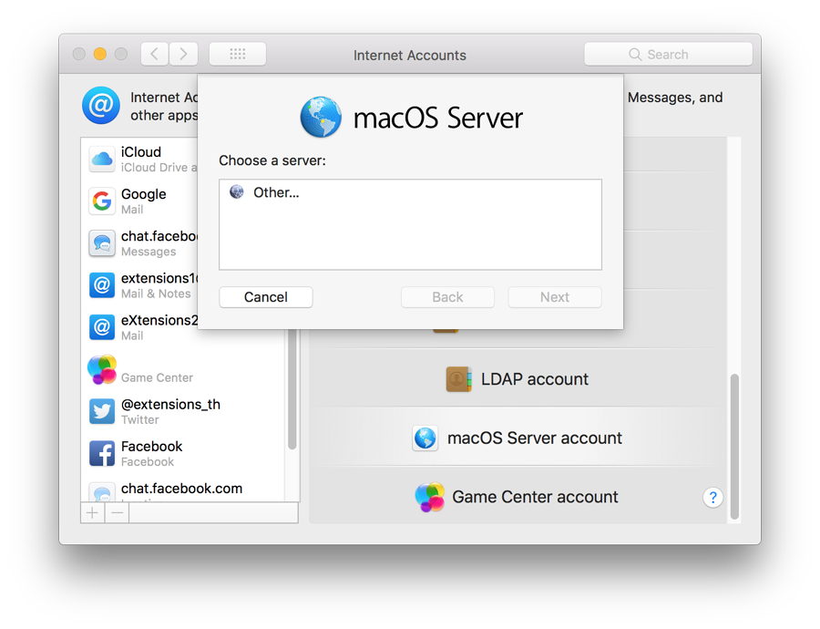This screenshot has width=820, height=629.
Task: Click the blue Internet Accounts @ icon
Action: click(x=101, y=105)
